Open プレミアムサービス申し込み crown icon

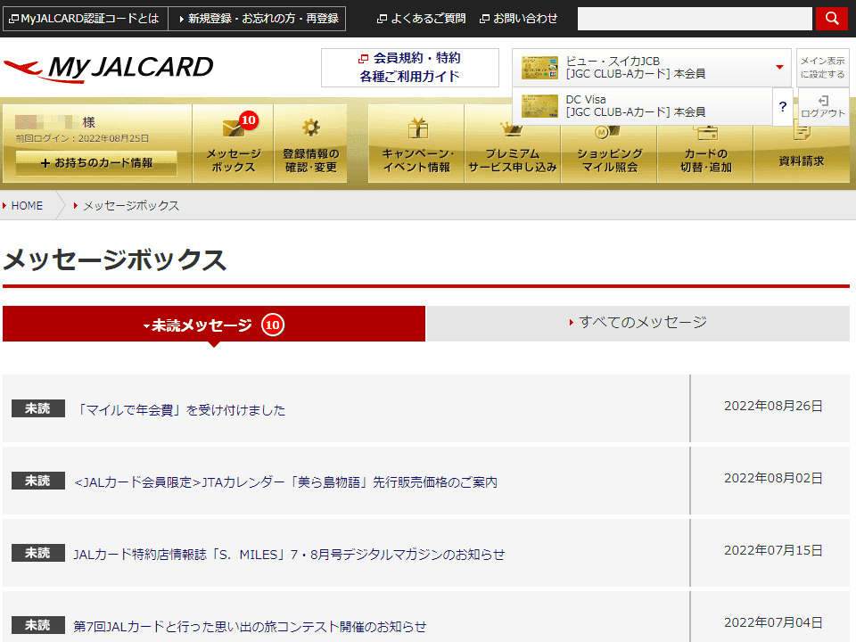point(512,129)
